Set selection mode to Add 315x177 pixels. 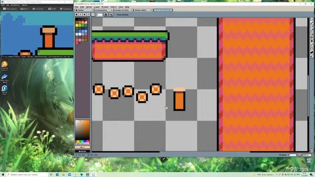[x=80, y=14]
